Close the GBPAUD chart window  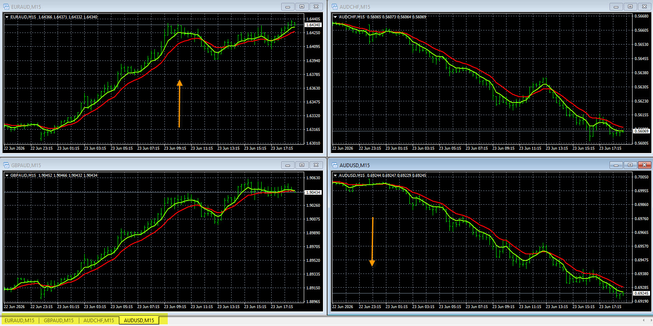317,165
